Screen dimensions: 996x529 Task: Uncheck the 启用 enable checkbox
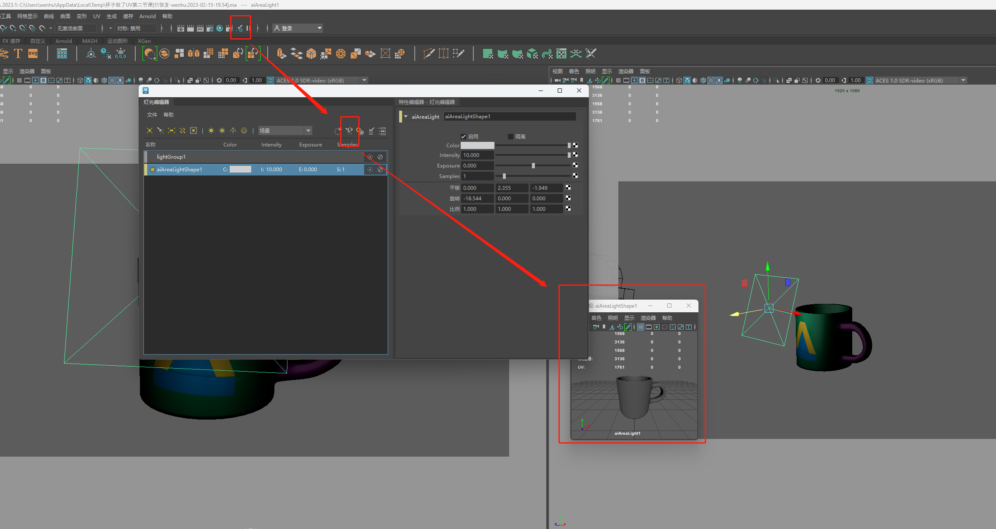click(x=463, y=136)
